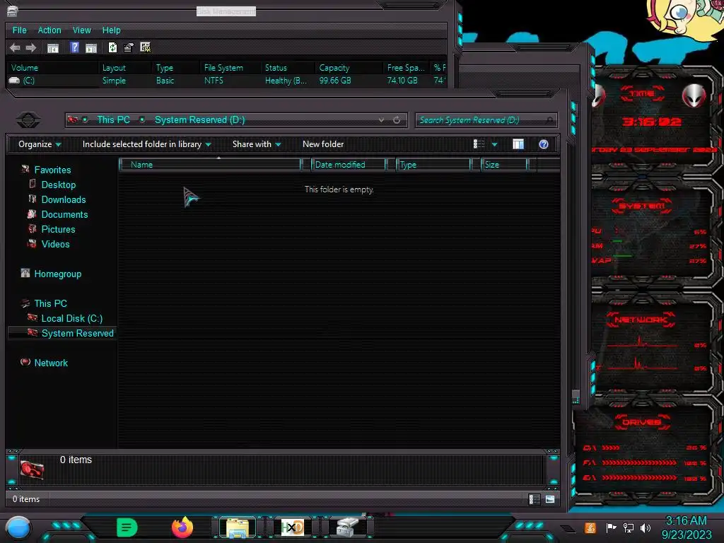Click the volume speaker tray icon
Screen dimensions: 724x543
(646, 527)
